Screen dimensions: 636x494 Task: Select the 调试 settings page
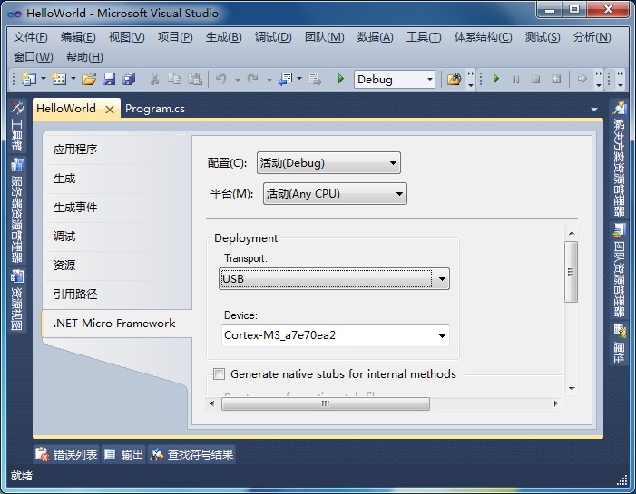118,237
